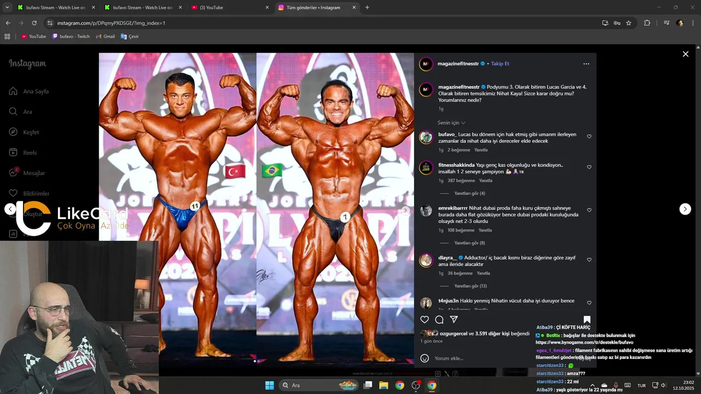The width and height of the screenshot is (701, 394).
Task: Reply to emrekibarrrr's comment
Action: click(x=485, y=230)
